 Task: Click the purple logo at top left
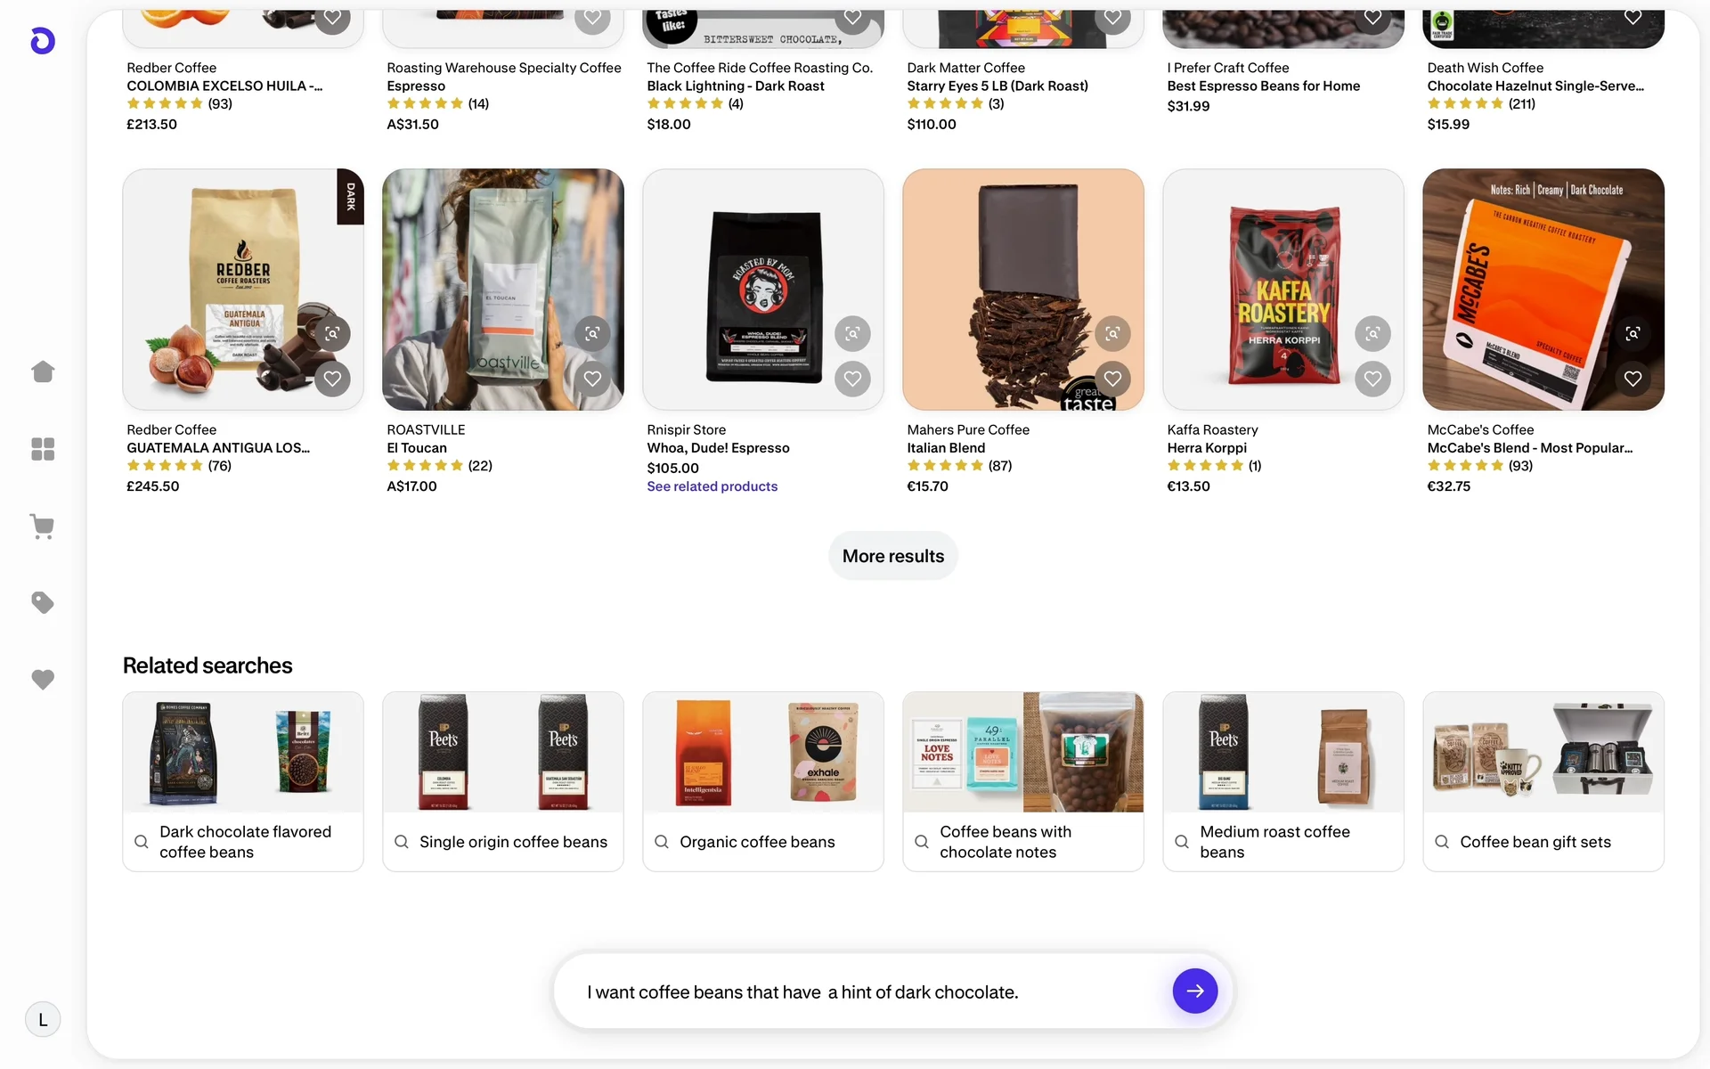(x=43, y=41)
